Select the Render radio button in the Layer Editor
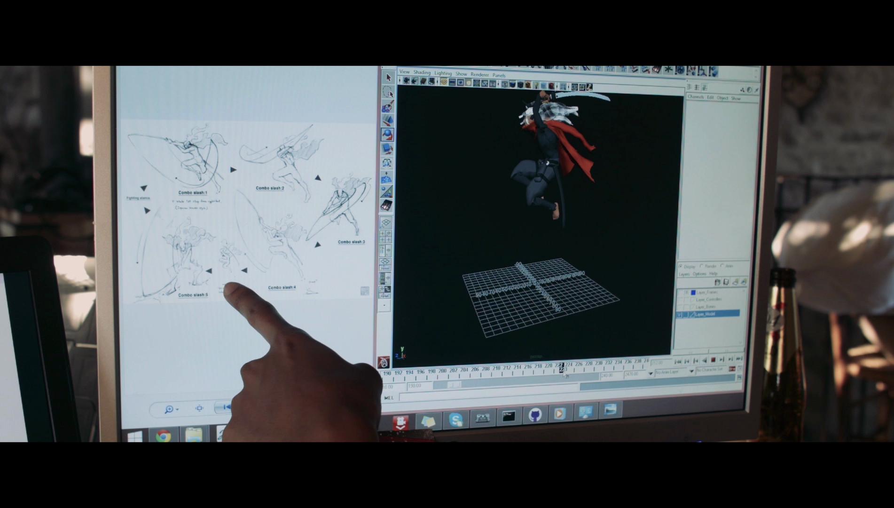 pos(701,266)
